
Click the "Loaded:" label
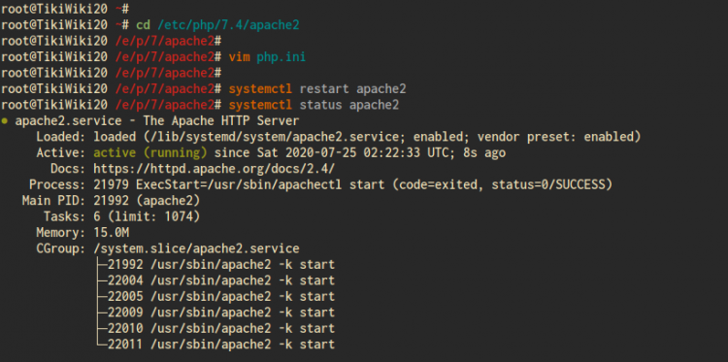[61, 137]
